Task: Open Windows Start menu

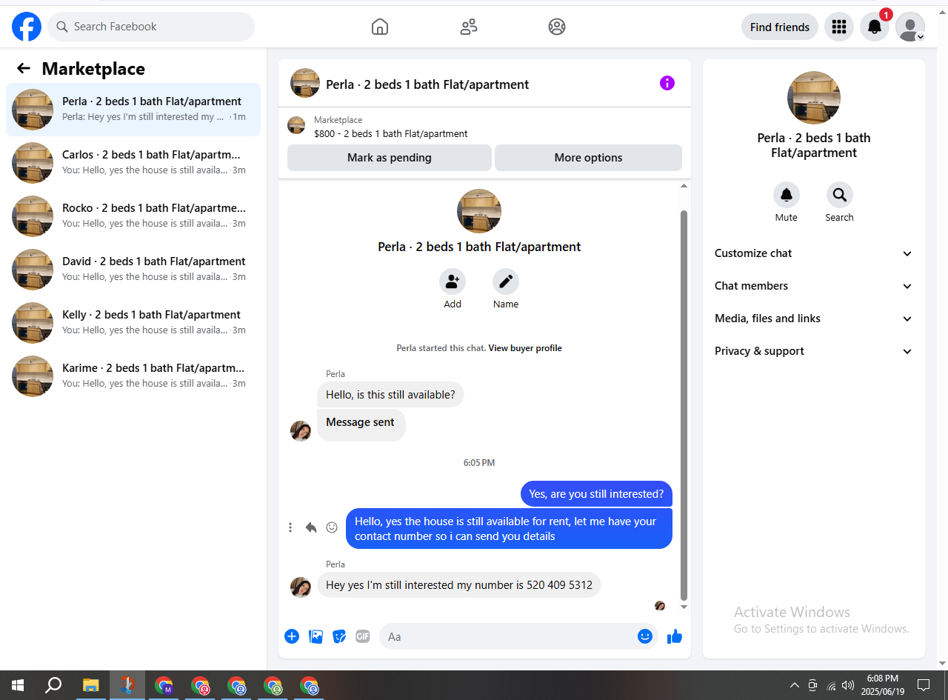Action: tap(17, 685)
